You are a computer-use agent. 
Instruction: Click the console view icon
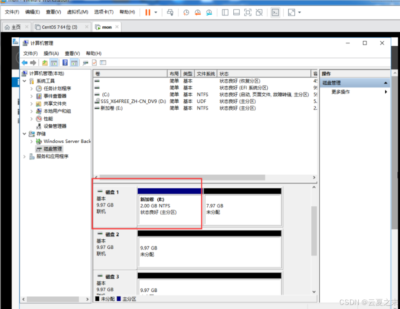pyautogui.click(x=275, y=12)
